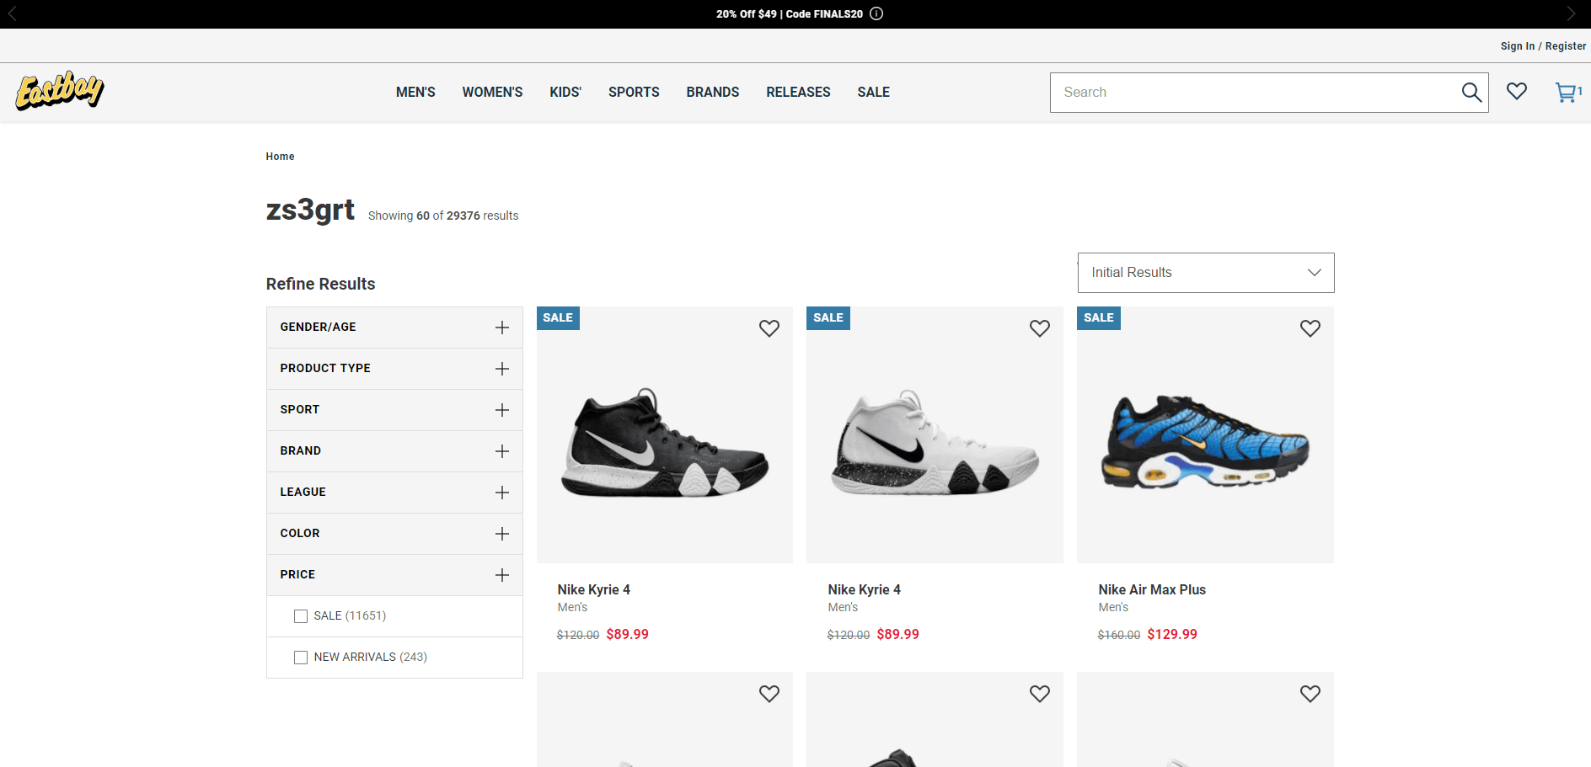
Task: Click the Refine Results heading
Action: point(320,285)
